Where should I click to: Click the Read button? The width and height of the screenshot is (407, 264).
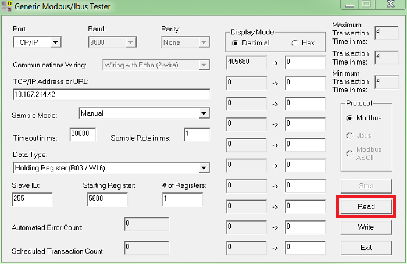point(366,206)
